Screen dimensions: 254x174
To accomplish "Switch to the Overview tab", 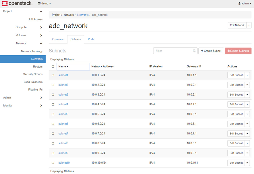I will [58, 39].
